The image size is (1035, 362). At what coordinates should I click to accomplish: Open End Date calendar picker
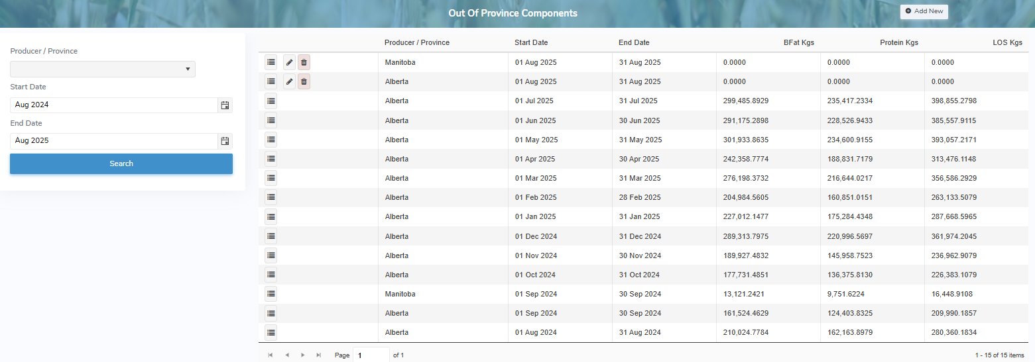225,141
